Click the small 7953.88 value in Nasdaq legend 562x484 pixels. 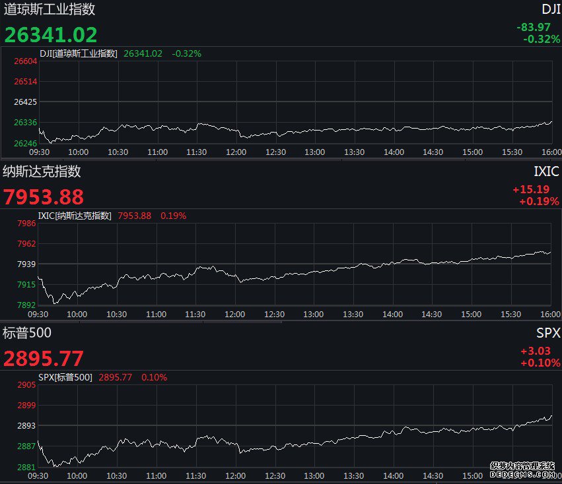[135, 216]
